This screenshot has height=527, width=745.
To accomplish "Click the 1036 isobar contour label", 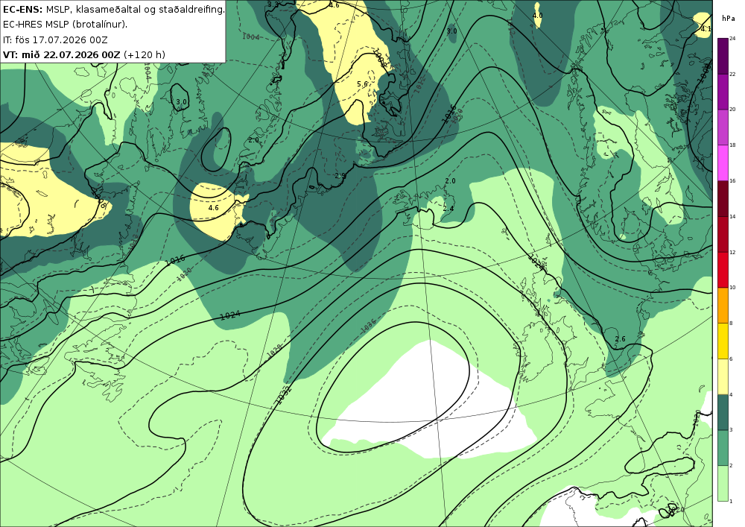I will tap(368, 325).
